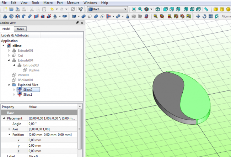Viewport: 231px width, 157px height.
Task: Select the Fit All zoom icon
Action: 134,9
